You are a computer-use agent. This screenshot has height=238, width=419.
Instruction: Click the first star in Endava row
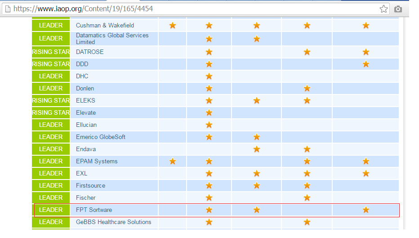click(257, 149)
